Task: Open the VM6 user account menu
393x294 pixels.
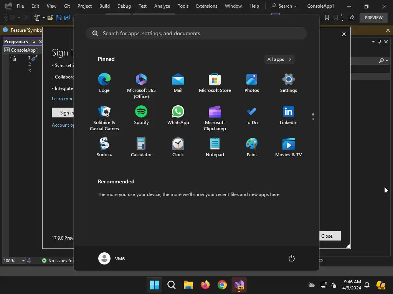Action: point(112,258)
